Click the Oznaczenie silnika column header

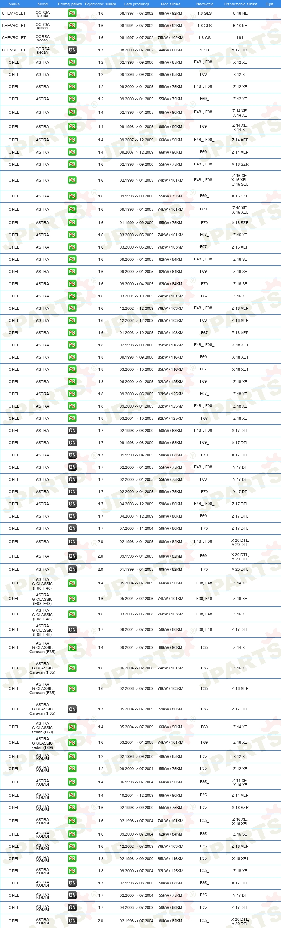(240, 4)
